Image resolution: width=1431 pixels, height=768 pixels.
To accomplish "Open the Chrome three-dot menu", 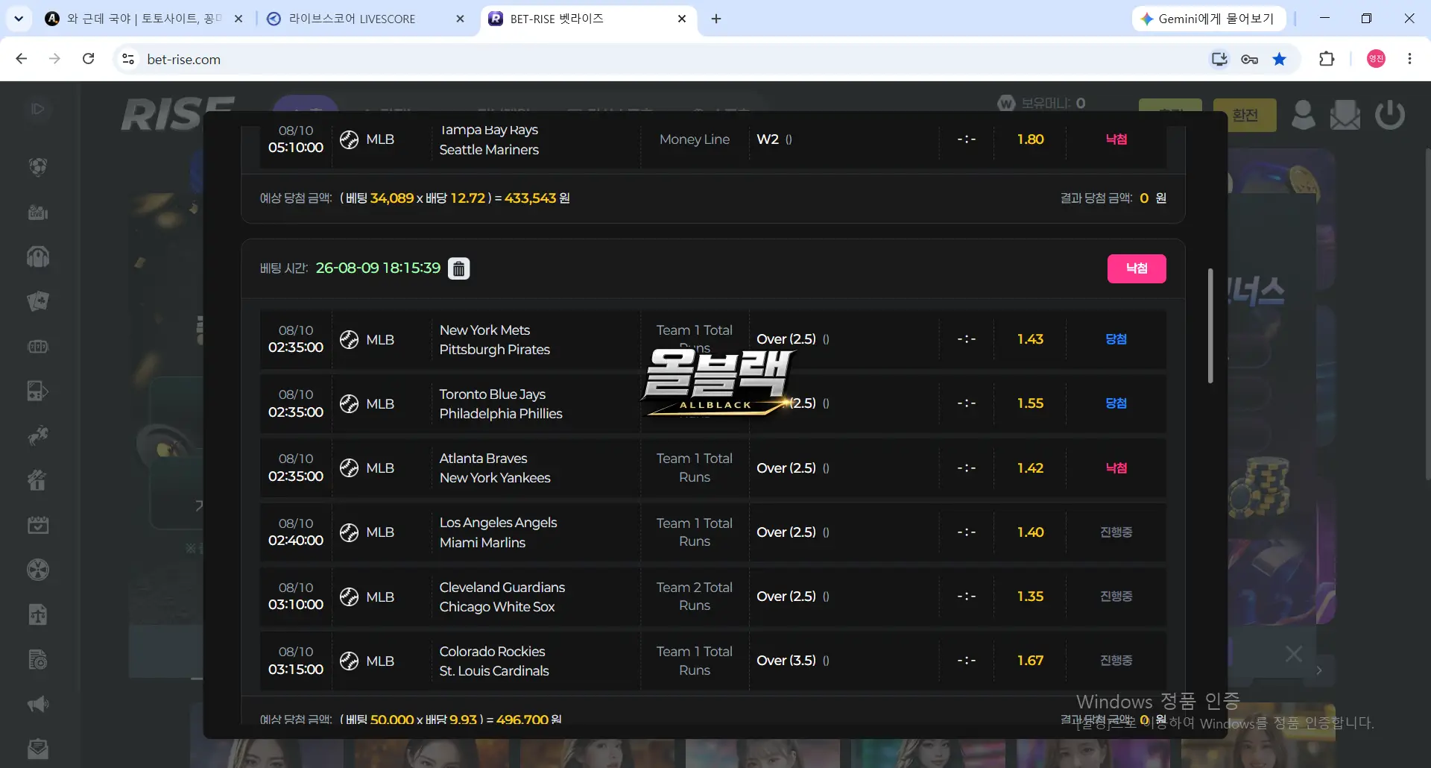I will 1409,59.
